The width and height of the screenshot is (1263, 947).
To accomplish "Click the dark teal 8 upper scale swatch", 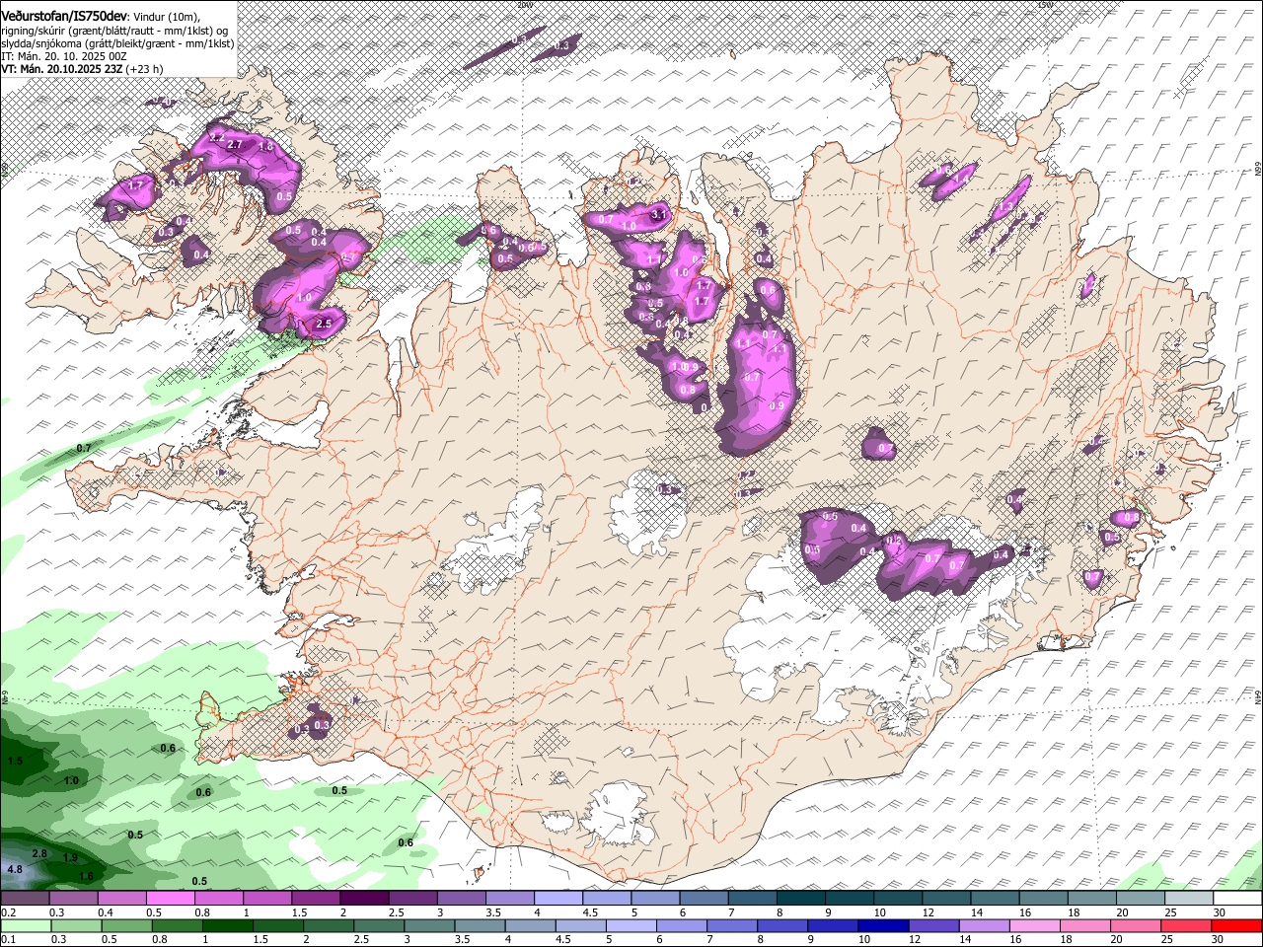I will [x=801, y=899].
